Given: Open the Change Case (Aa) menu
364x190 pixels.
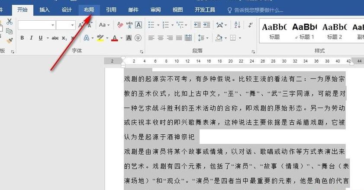Looking at the screenshot, I should point(104,25).
